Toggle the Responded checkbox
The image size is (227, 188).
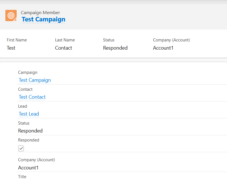tap(21, 148)
